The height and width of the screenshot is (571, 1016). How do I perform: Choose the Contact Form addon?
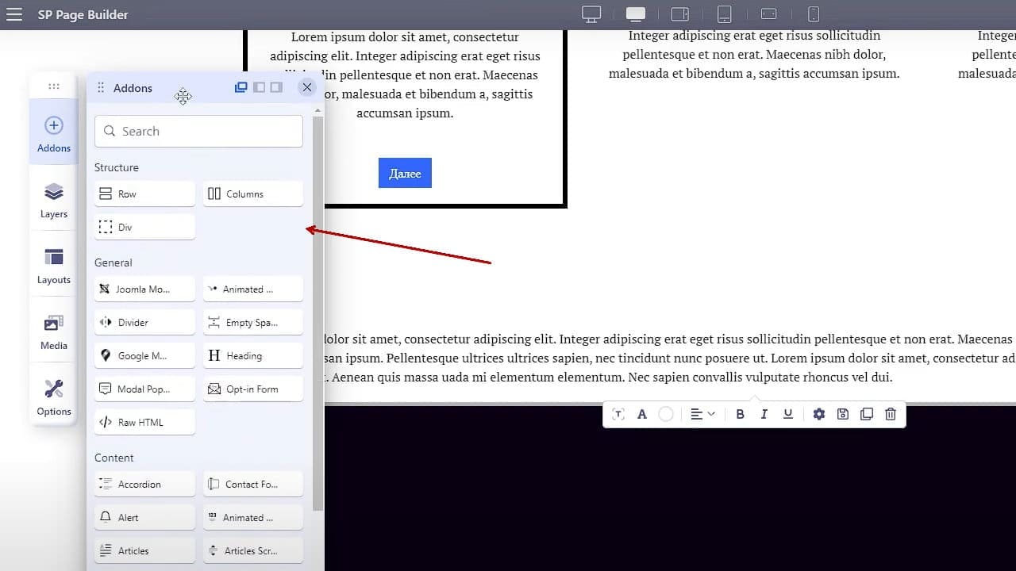pos(252,484)
